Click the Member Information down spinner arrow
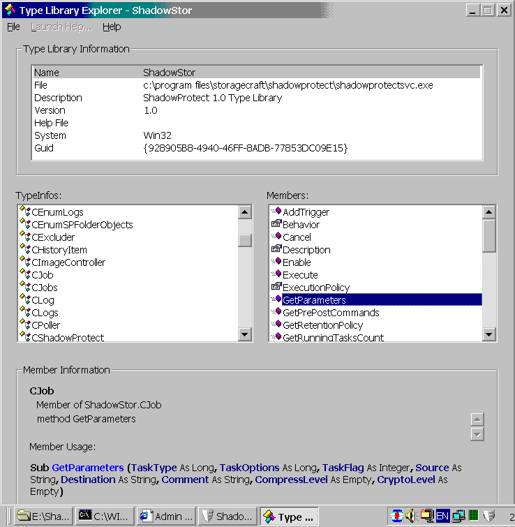 [477, 434]
